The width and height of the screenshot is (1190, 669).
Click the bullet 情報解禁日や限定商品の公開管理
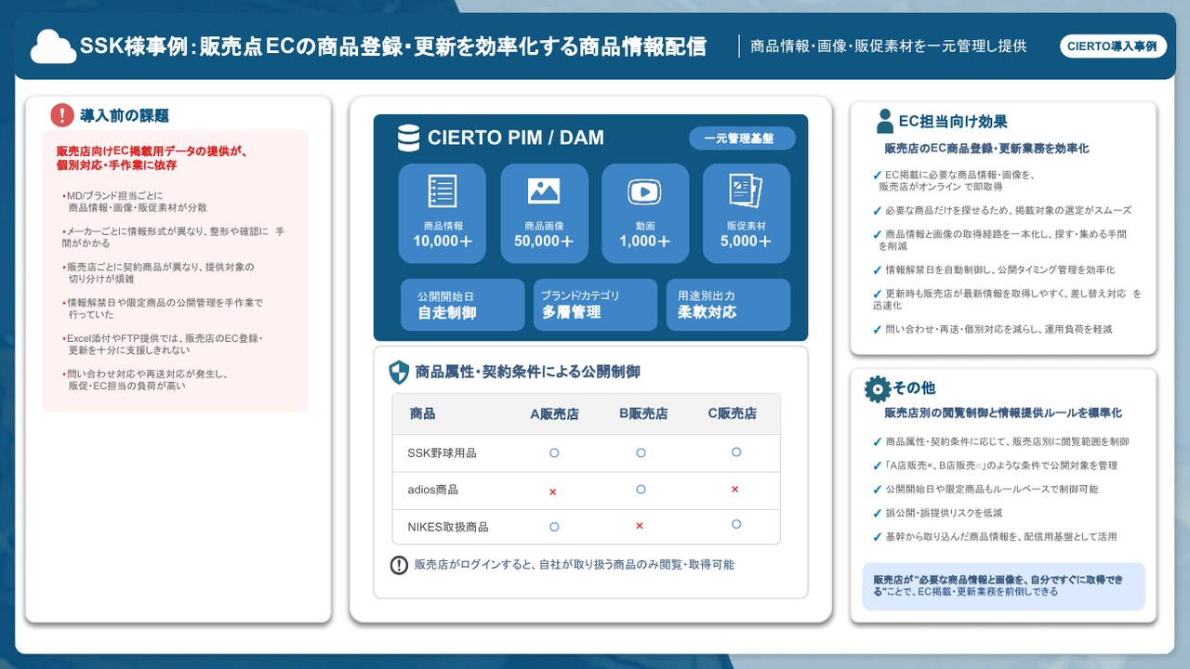tap(163, 309)
